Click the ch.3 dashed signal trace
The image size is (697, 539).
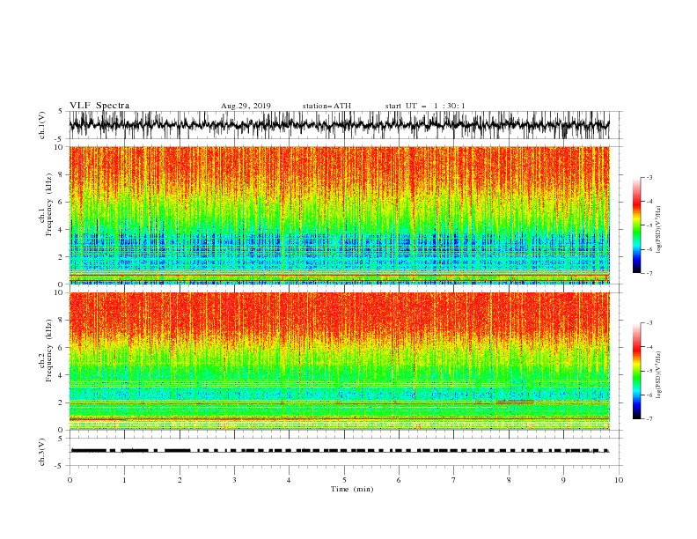point(339,451)
